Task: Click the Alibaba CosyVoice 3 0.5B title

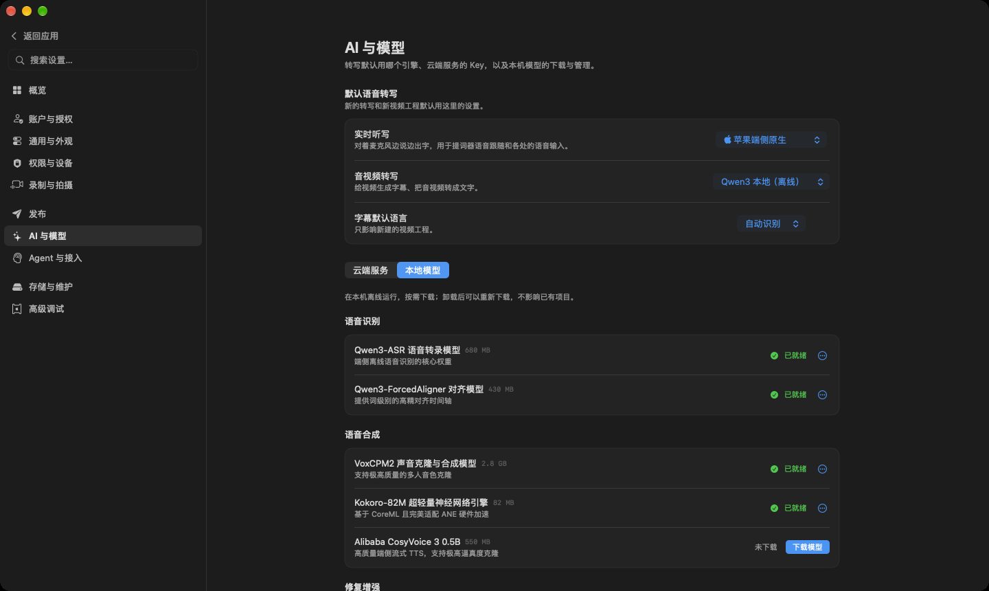Action: point(407,542)
